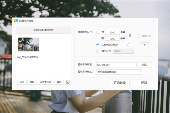The image size is (170, 113).
Task: Click the D:\Pictures\ save directory field
Action: [x=116, y=65]
